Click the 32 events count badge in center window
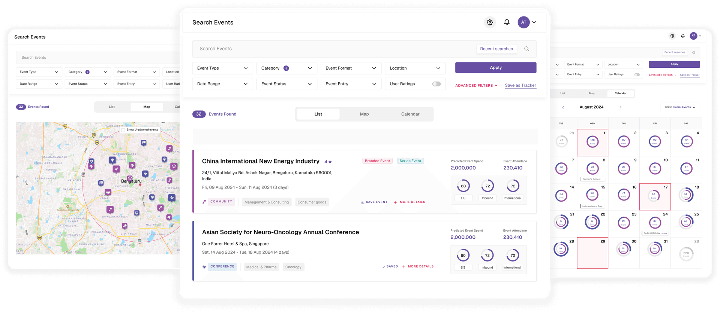The image size is (720, 312). 199,114
